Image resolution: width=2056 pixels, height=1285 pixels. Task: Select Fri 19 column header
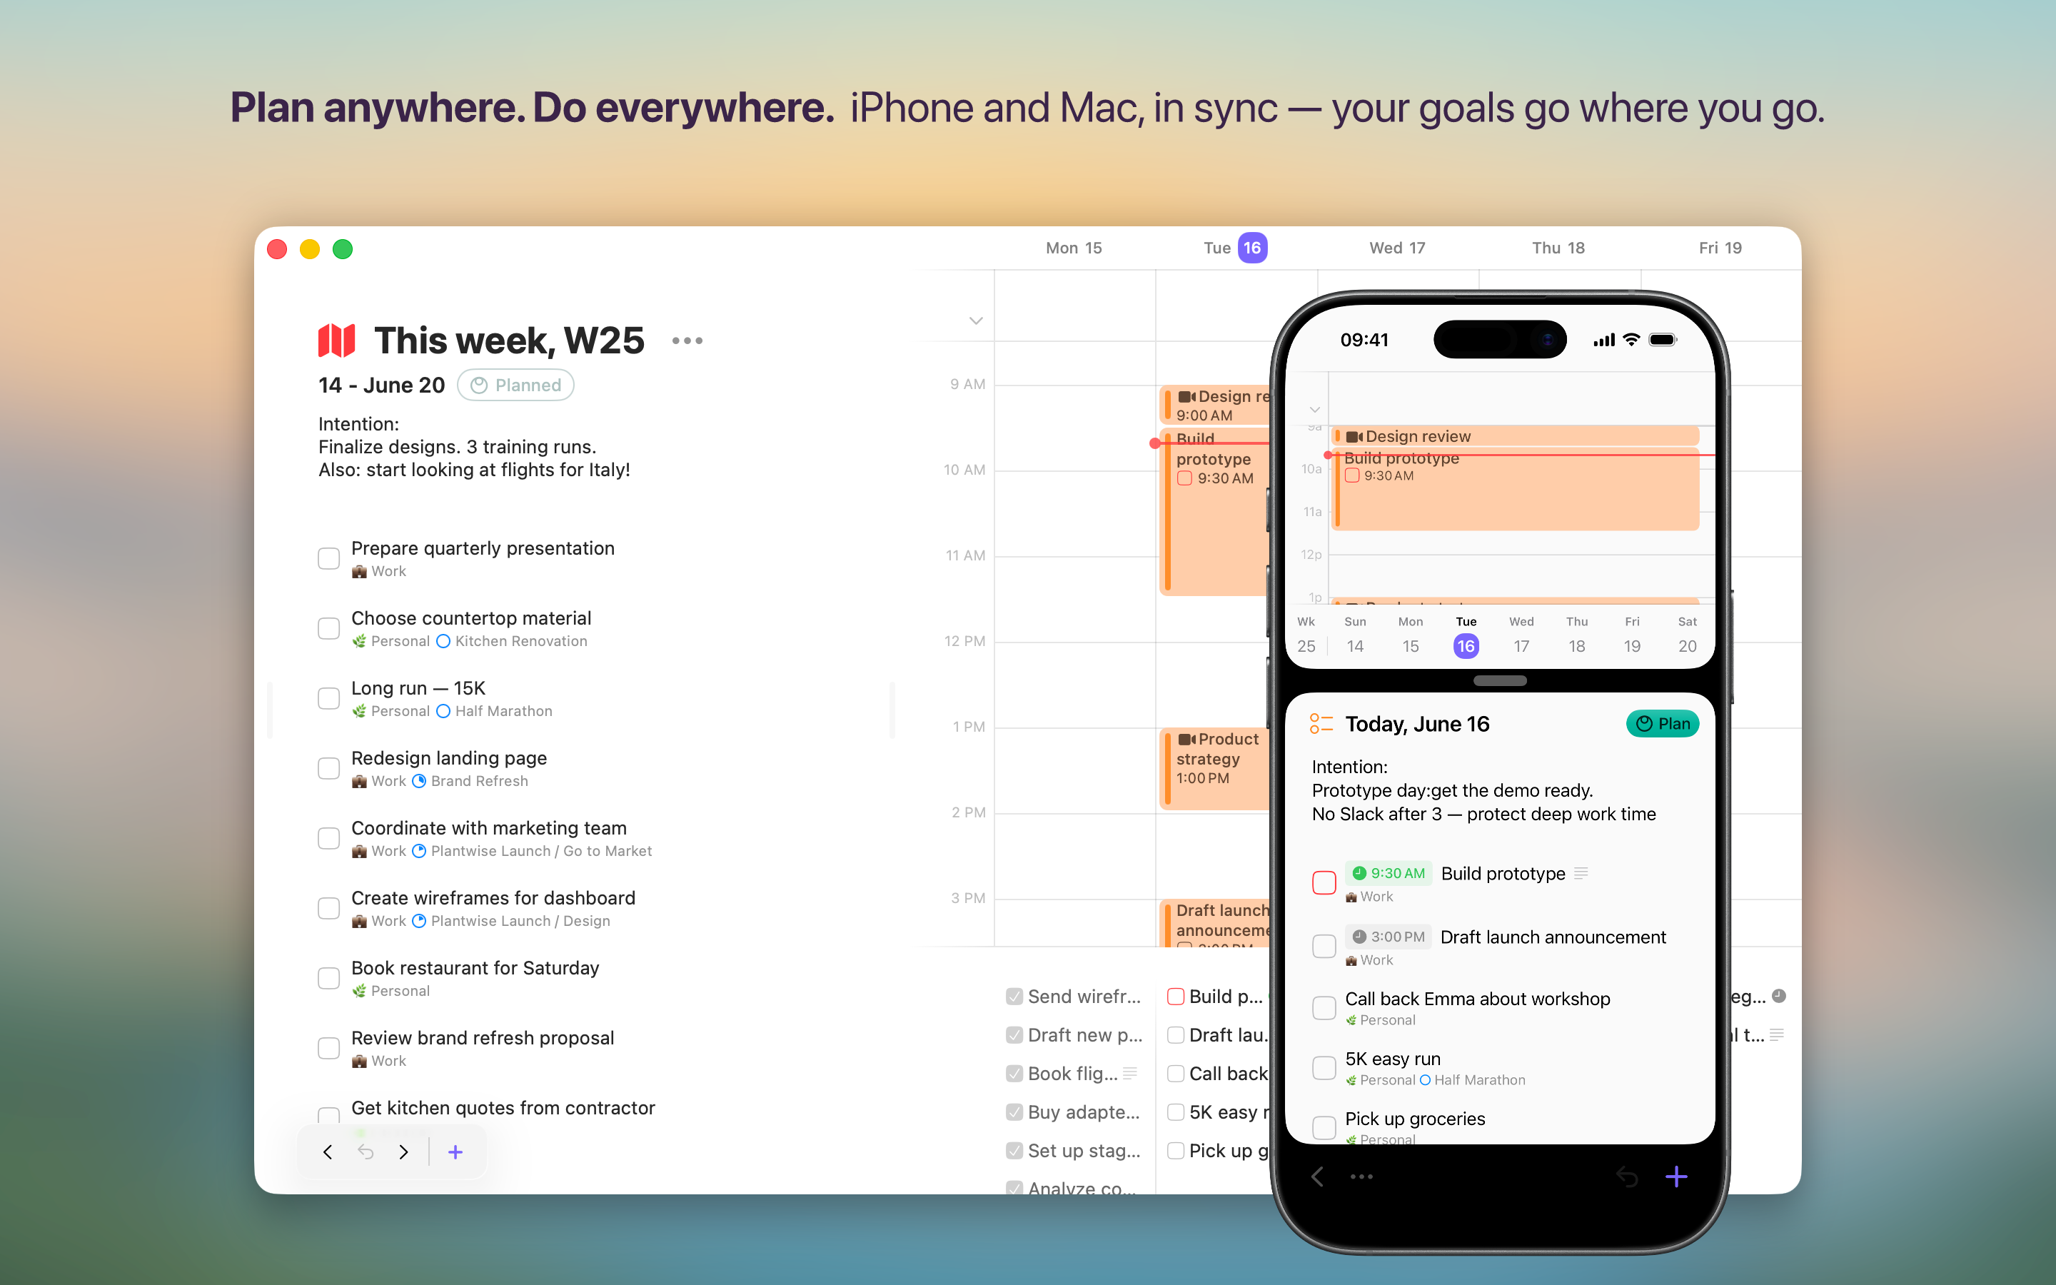1720,247
